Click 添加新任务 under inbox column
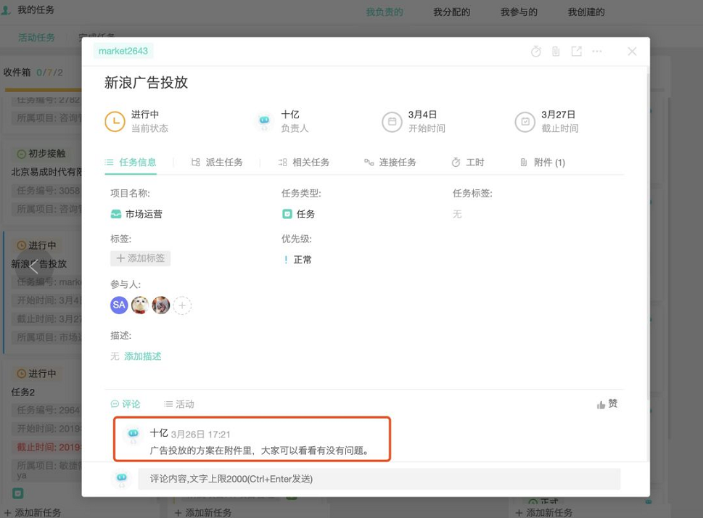Screen dimensions: 703x518 click(x=32, y=512)
